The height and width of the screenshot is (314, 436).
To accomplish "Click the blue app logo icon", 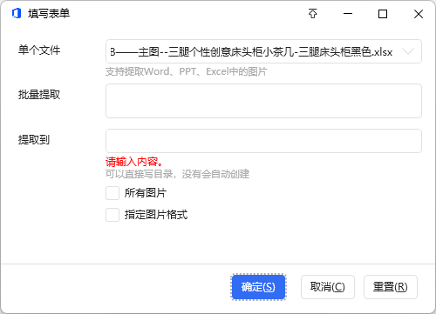I will pyautogui.click(x=17, y=14).
